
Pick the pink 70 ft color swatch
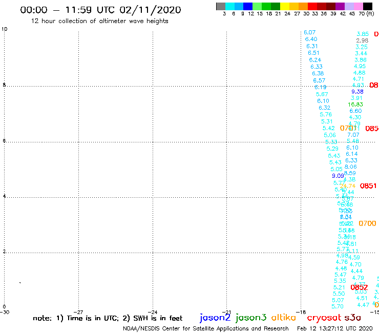[358, 6]
